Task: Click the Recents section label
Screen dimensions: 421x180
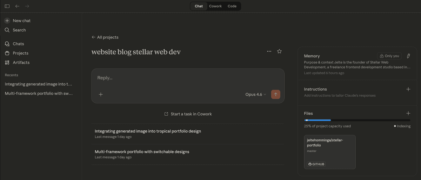Action: [12, 75]
